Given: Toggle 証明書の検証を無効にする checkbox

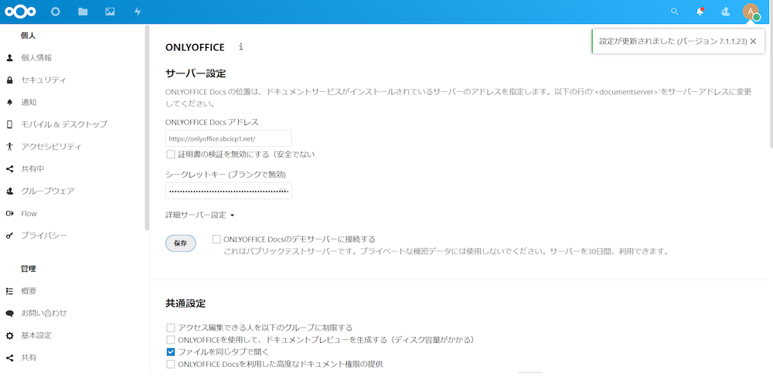Looking at the screenshot, I should pyautogui.click(x=171, y=155).
